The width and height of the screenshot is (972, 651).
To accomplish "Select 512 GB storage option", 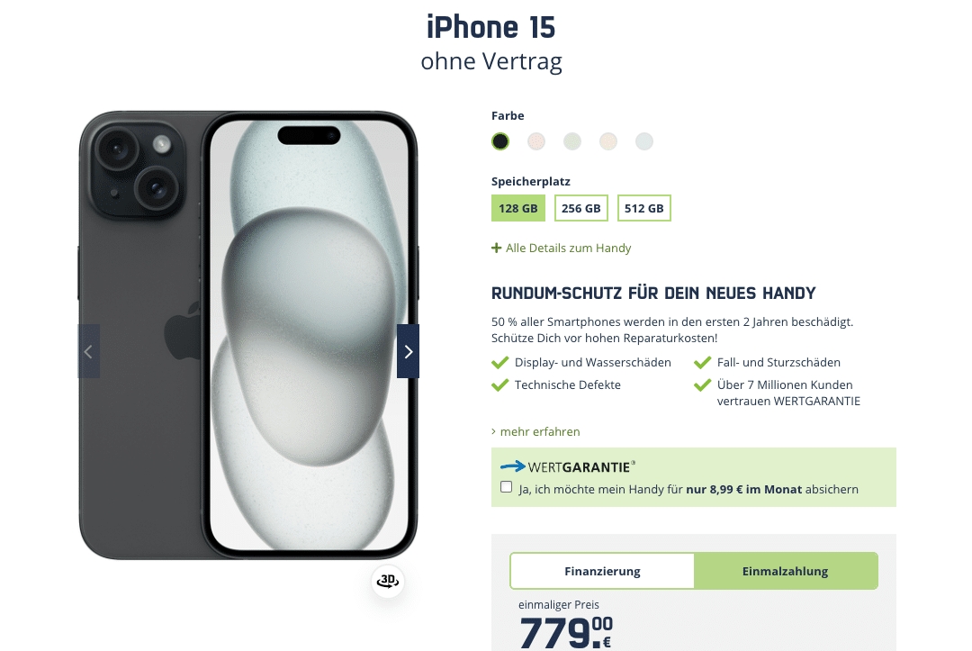I will coord(644,208).
